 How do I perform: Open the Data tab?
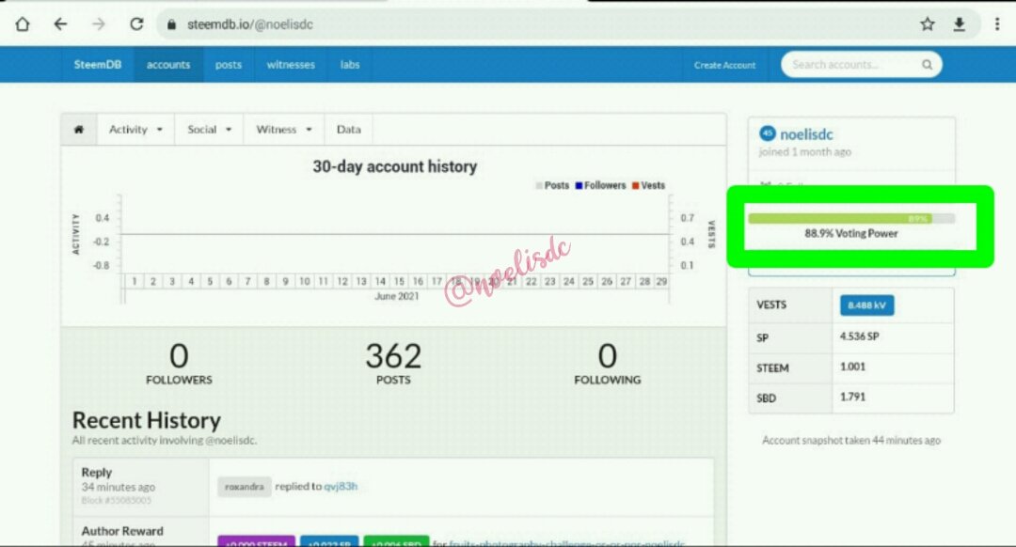[349, 130]
